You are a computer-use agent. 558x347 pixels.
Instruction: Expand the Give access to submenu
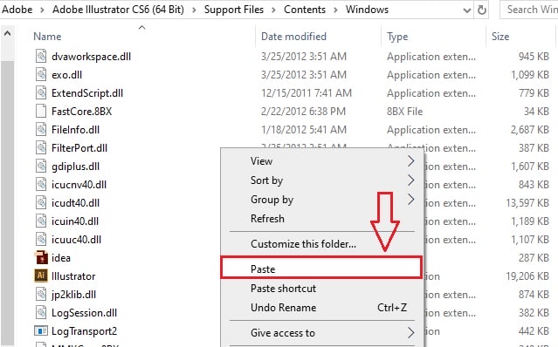pyautogui.click(x=410, y=333)
